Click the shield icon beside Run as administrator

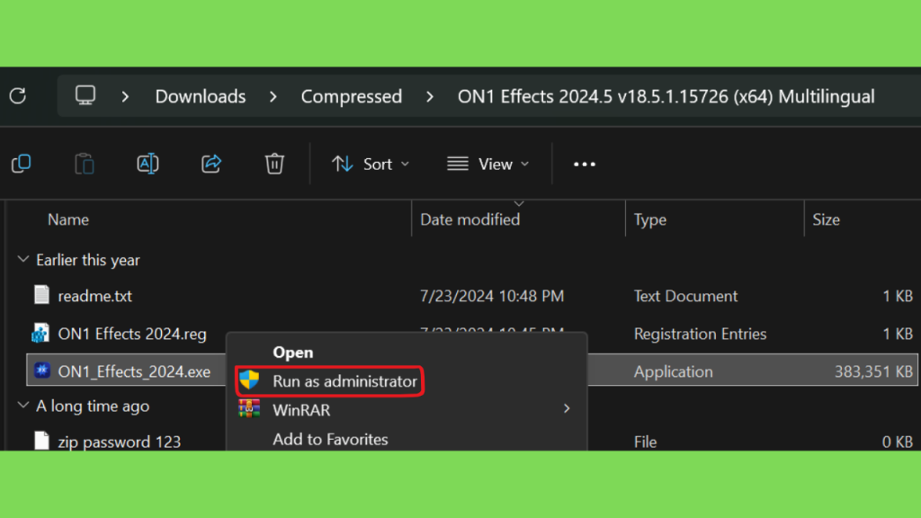tap(249, 380)
